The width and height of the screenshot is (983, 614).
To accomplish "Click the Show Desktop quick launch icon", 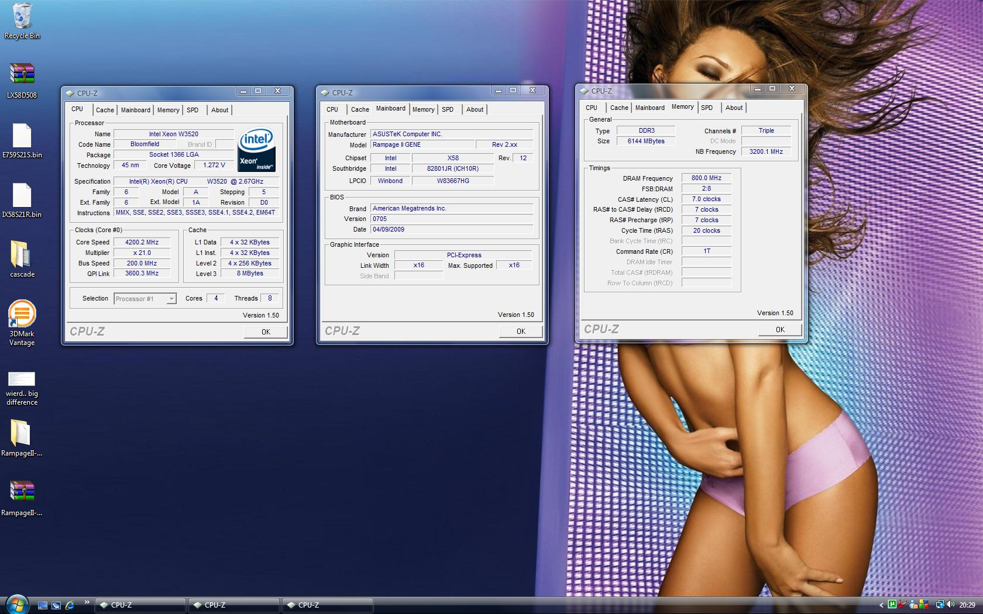I will coord(43,605).
